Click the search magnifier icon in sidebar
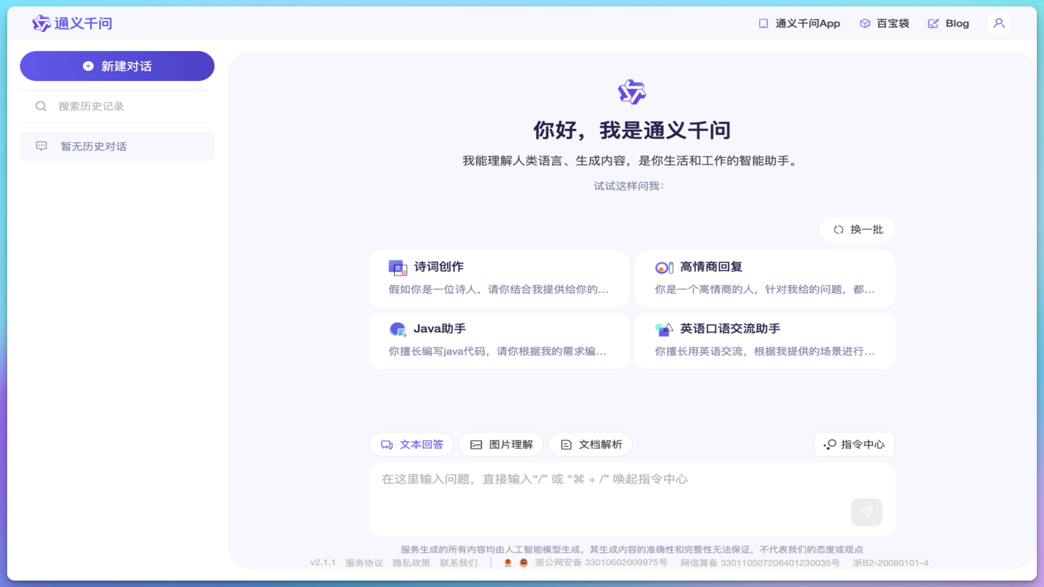 (x=41, y=106)
